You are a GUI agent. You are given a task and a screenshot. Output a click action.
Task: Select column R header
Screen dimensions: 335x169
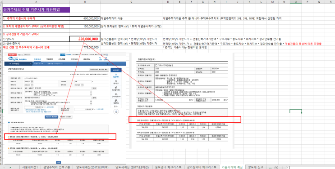[330, 2]
